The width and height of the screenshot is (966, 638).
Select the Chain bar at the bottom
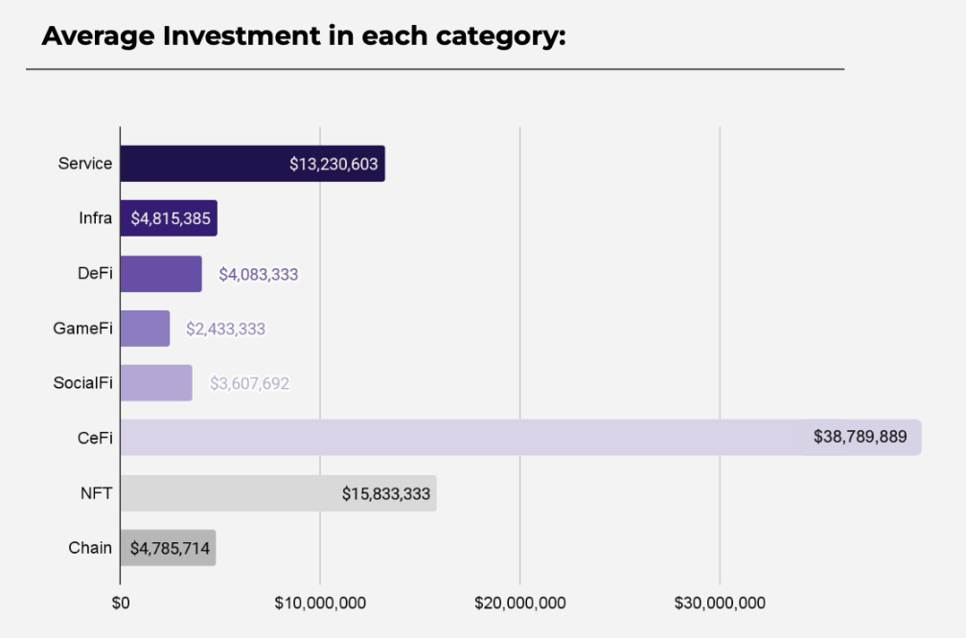pyautogui.click(x=169, y=548)
